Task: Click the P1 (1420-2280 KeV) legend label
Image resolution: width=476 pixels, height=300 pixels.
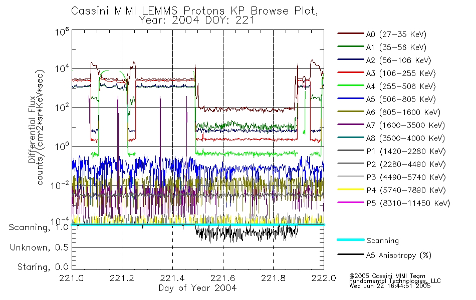Action: (x=406, y=151)
